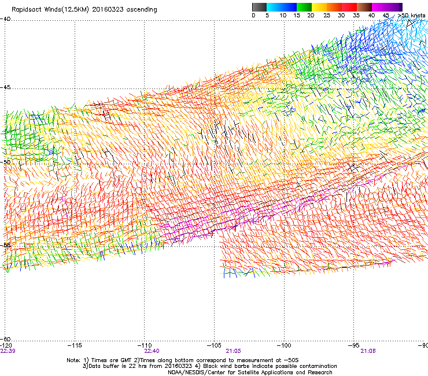Click the legend label '10'
This screenshot has width=428, height=376.
(x=283, y=16)
